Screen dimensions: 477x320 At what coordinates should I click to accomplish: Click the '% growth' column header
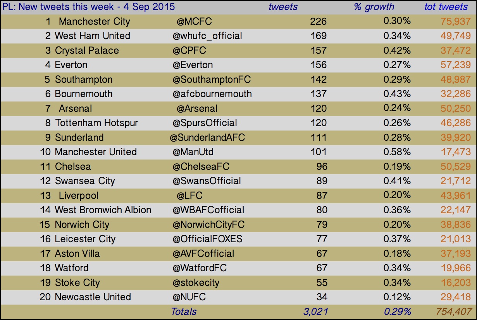pos(374,7)
